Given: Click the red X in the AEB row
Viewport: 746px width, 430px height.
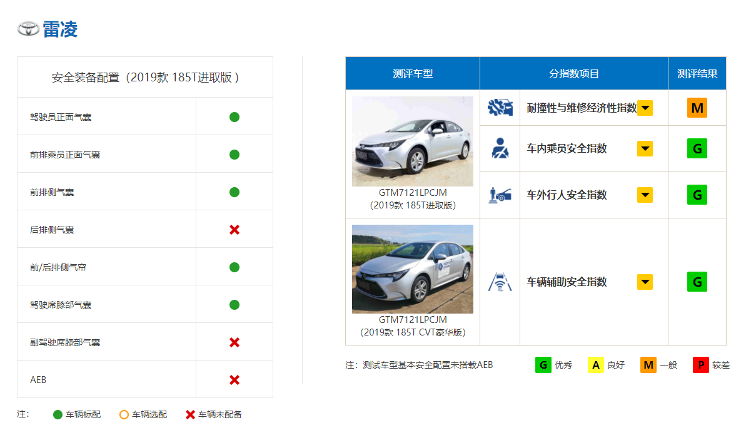Looking at the screenshot, I should (x=234, y=380).
